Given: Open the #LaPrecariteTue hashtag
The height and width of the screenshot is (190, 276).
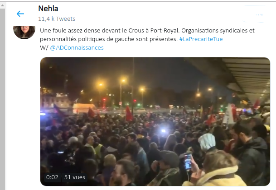Looking at the screenshot, I should click(201, 39).
